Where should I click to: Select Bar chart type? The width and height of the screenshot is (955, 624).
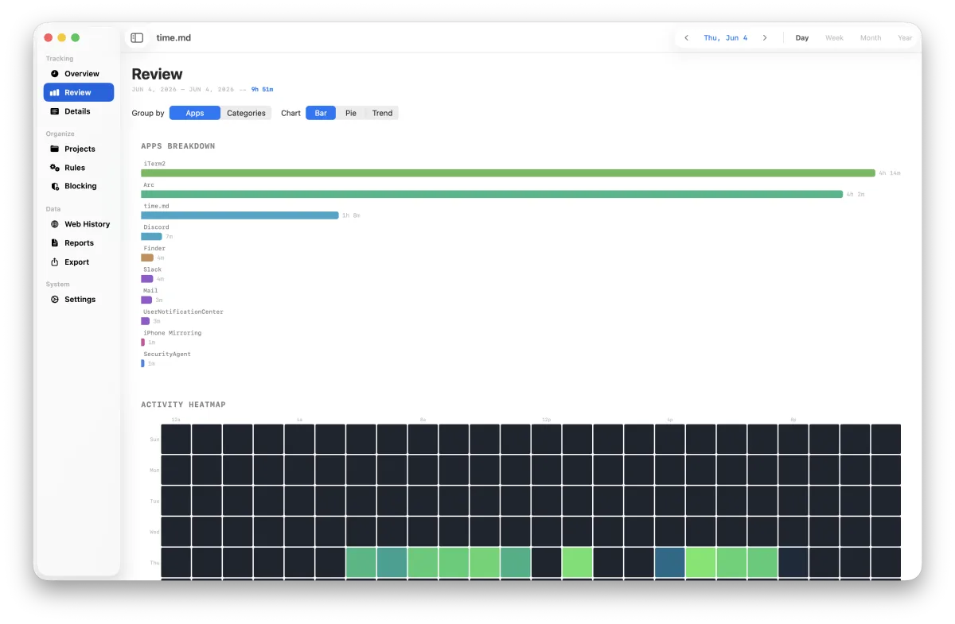321,113
